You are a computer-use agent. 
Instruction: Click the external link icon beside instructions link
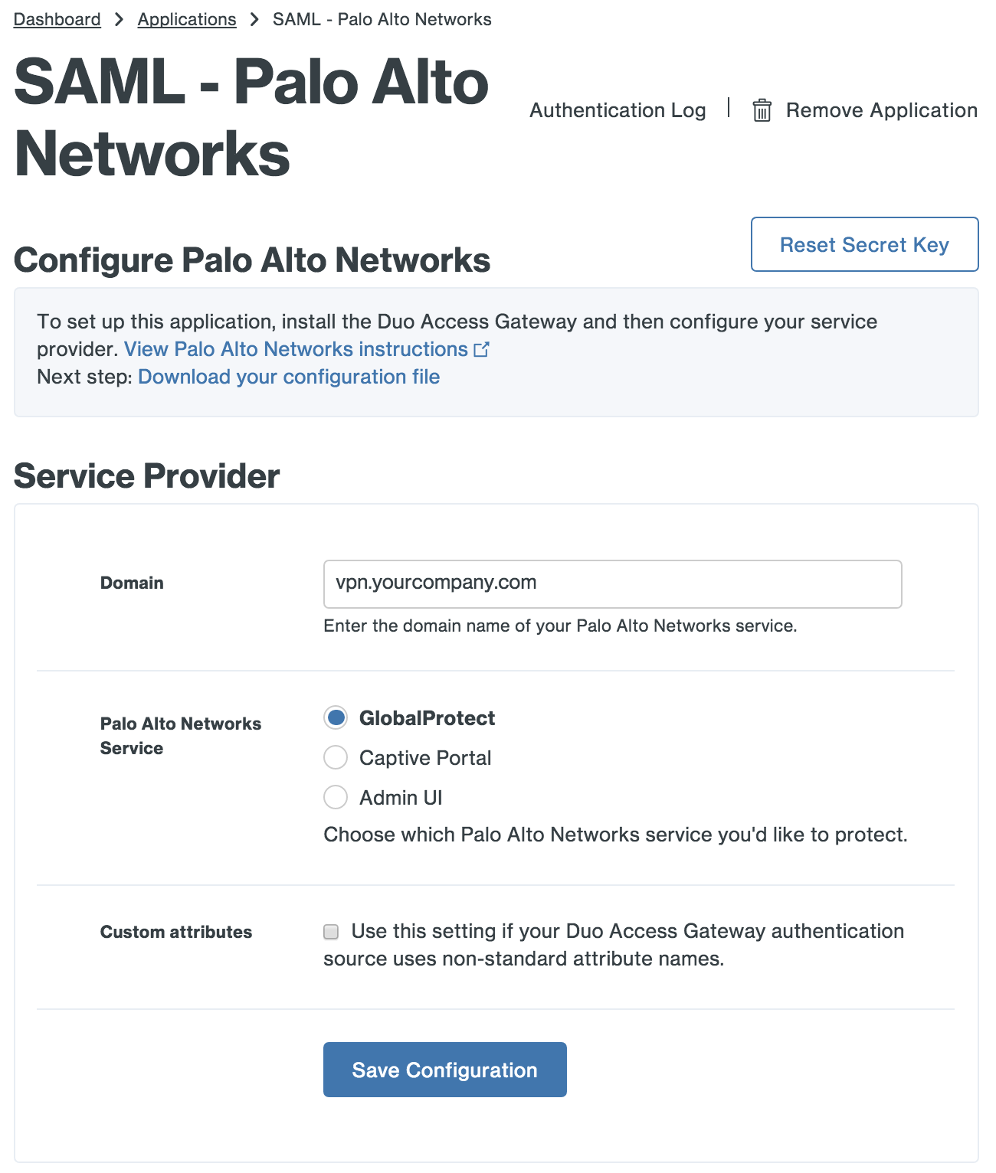482,348
